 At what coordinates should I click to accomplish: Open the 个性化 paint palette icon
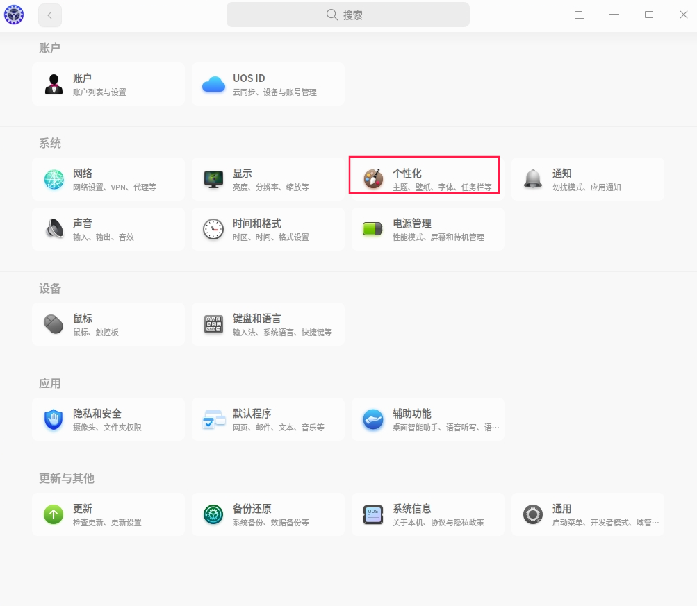pyautogui.click(x=373, y=179)
